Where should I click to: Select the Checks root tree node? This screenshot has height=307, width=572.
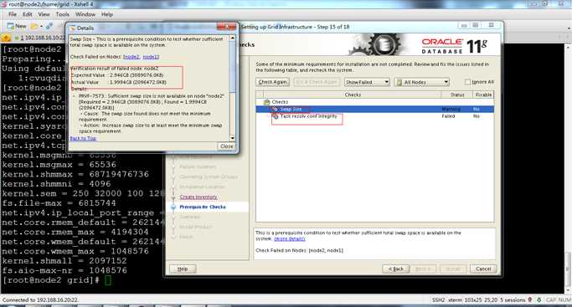[280, 102]
